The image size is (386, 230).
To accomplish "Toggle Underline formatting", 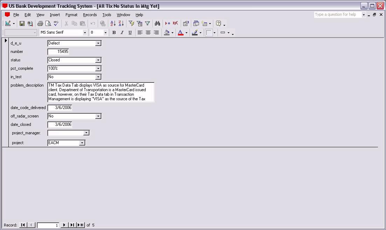I will point(130,33).
